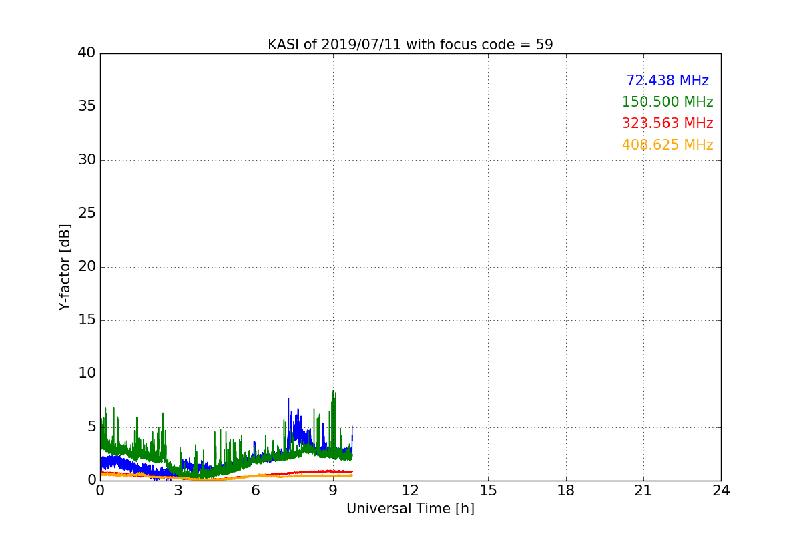Click the 'Y-factor [dB]' axis label
The image size is (801, 534).
65,267
